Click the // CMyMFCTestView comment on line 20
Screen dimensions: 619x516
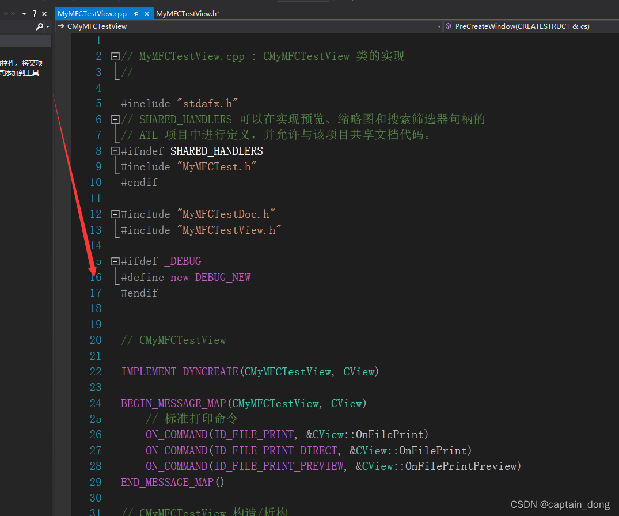pyautogui.click(x=174, y=340)
